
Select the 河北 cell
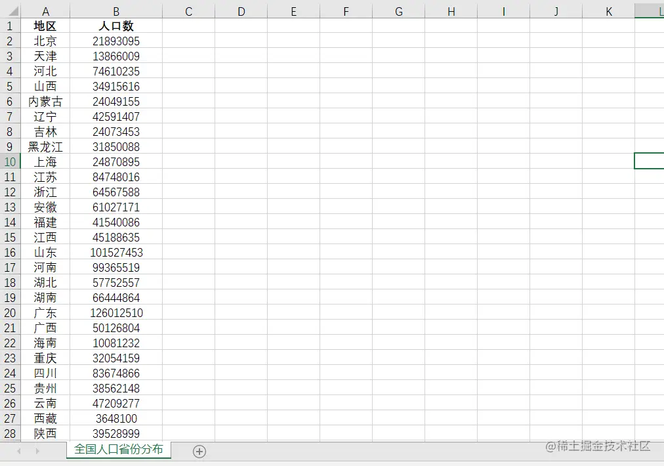(45, 71)
